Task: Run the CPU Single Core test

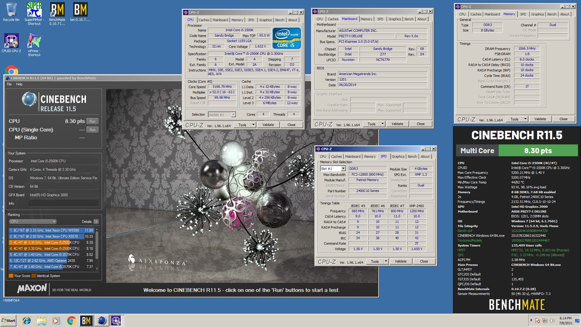Action: (93, 130)
